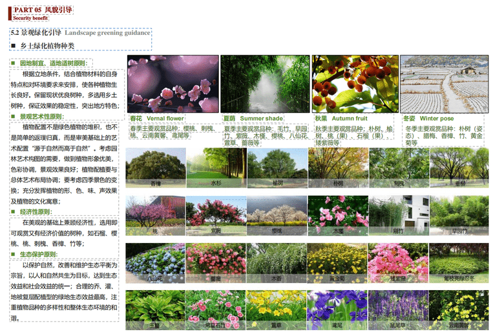Pick the 木香 shrub thumbnail
The width and height of the screenshot is (491, 332).
(277, 263)
